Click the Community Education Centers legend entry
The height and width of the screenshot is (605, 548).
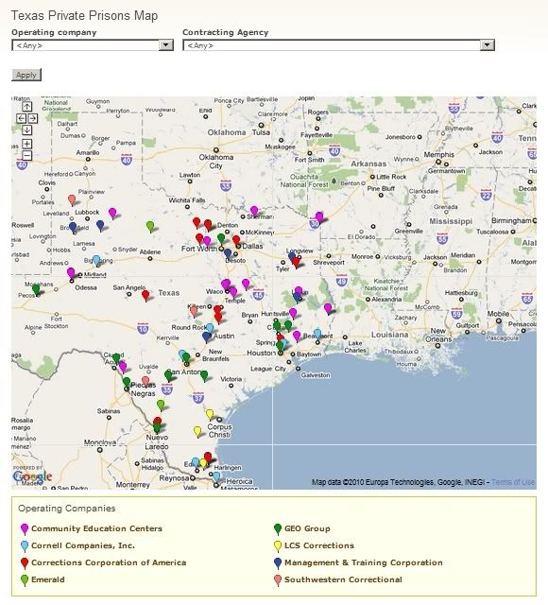[x=96, y=528]
